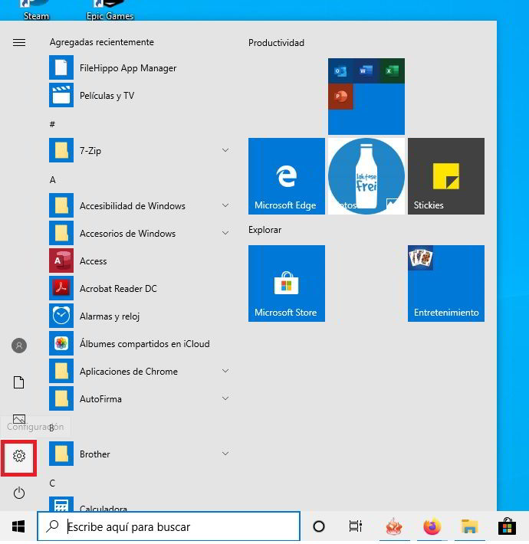The width and height of the screenshot is (529, 544).
Task: Open Settings via the gear icon
Action: [19, 456]
